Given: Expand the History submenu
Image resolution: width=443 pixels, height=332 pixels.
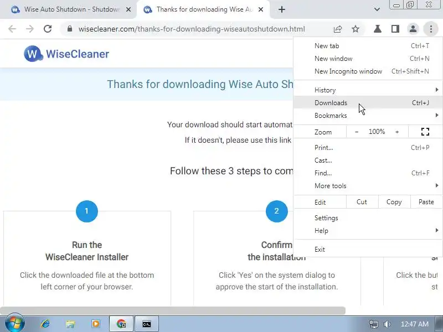Looking at the screenshot, I should click(368, 90).
